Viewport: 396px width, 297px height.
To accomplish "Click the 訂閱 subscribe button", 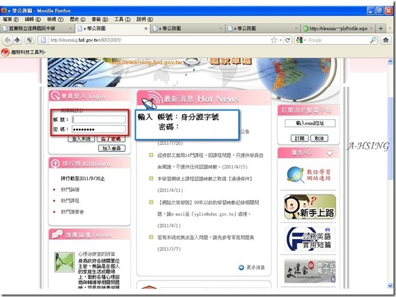I will (299, 139).
